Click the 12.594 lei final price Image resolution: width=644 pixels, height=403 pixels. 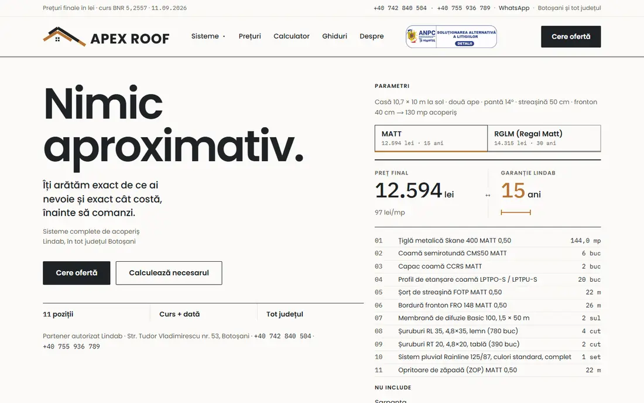tap(414, 190)
